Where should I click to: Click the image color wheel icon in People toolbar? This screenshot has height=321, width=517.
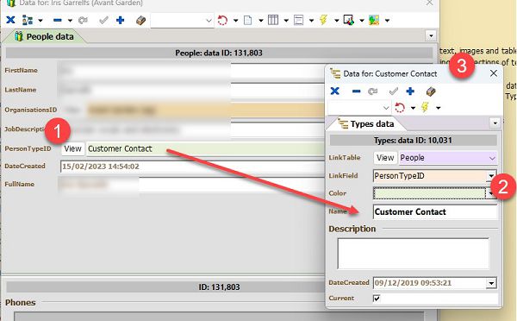tap(348, 20)
